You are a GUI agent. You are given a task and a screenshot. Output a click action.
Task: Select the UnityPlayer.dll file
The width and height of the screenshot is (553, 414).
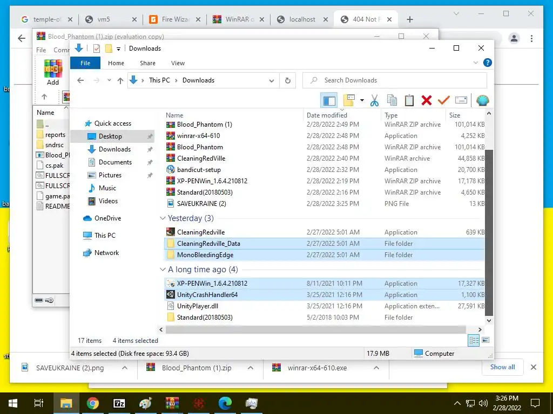[x=325, y=306]
